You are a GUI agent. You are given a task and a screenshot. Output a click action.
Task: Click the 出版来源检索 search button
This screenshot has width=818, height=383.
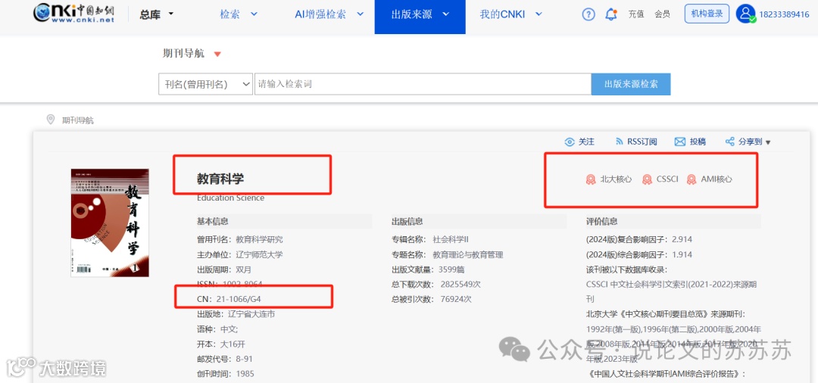(x=631, y=84)
